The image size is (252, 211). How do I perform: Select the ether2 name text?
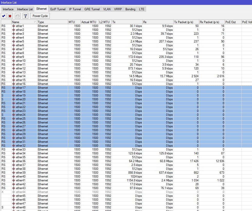click(x=20, y=30)
